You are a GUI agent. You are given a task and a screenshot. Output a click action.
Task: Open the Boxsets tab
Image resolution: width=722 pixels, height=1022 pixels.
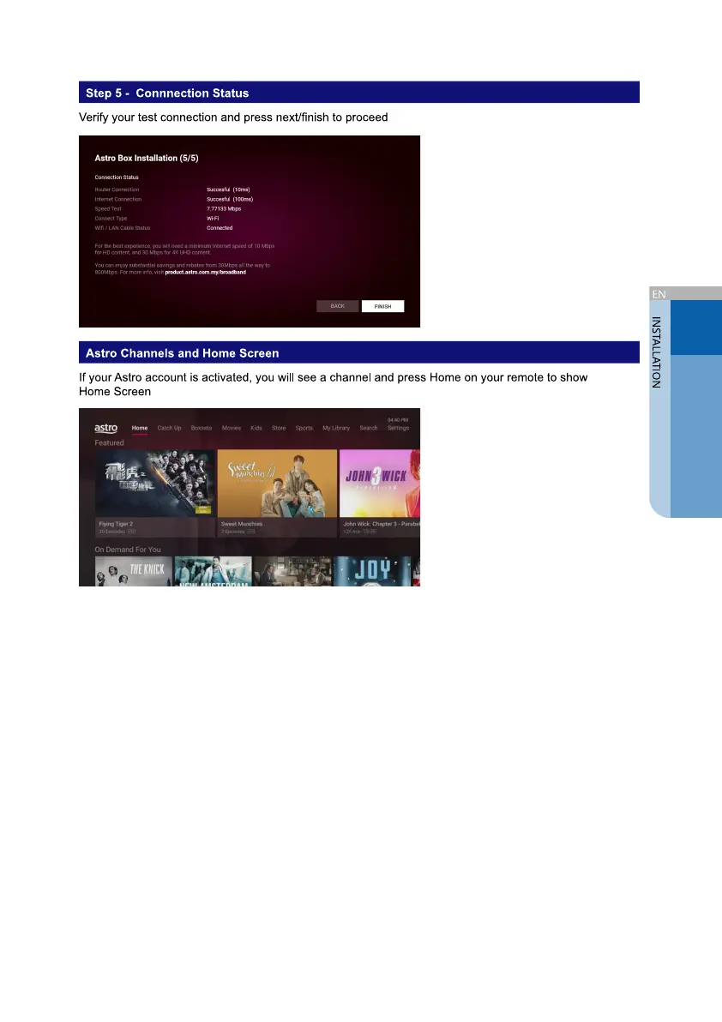(x=202, y=428)
